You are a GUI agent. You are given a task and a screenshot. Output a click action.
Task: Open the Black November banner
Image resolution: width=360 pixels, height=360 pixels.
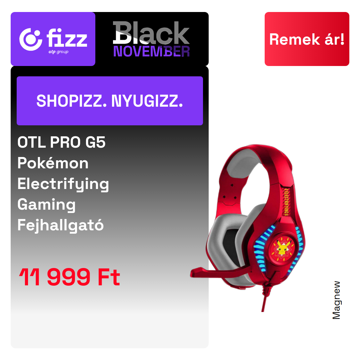click(x=151, y=39)
